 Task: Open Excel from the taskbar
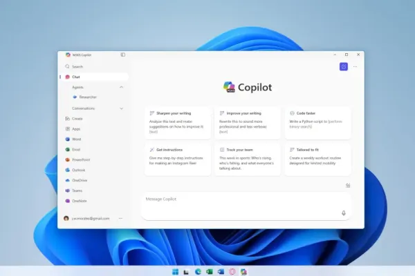pyautogui.click(x=210, y=271)
